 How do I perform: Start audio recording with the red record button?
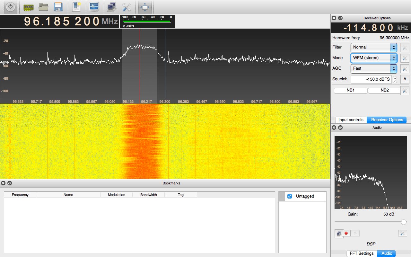pos(346,234)
